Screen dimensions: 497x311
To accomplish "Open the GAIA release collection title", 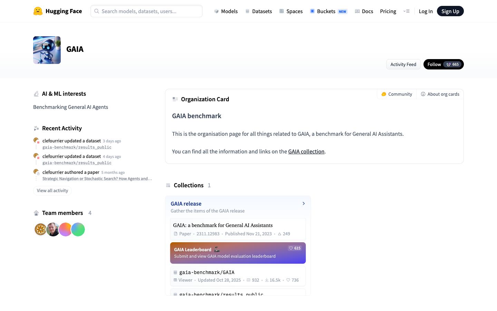I will (186, 204).
